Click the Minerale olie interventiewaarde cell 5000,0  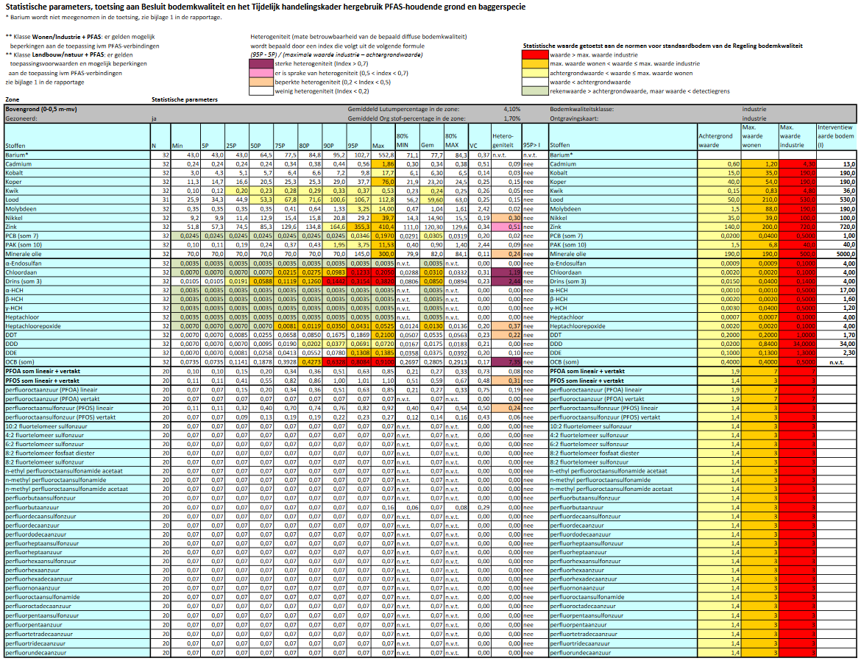(836, 252)
